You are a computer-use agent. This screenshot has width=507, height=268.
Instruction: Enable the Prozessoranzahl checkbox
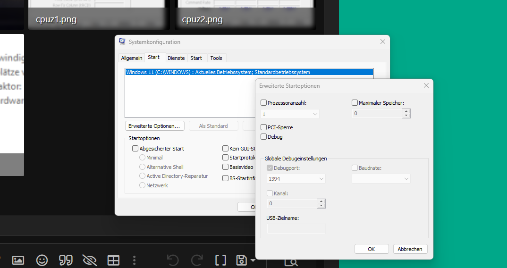pos(263,103)
